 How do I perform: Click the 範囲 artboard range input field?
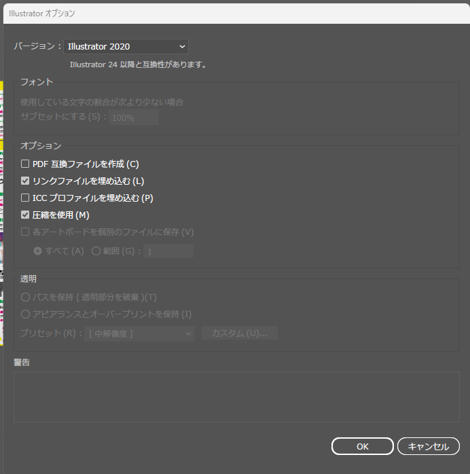[x=168, y=251]
